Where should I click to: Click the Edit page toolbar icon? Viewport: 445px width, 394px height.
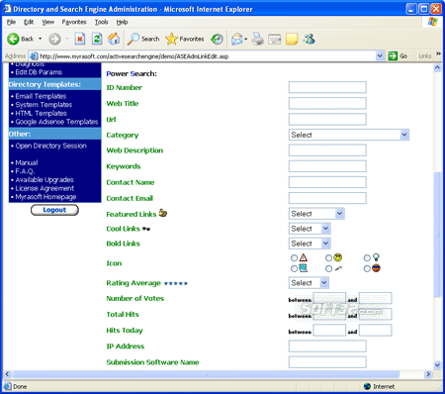click(275, 40)
